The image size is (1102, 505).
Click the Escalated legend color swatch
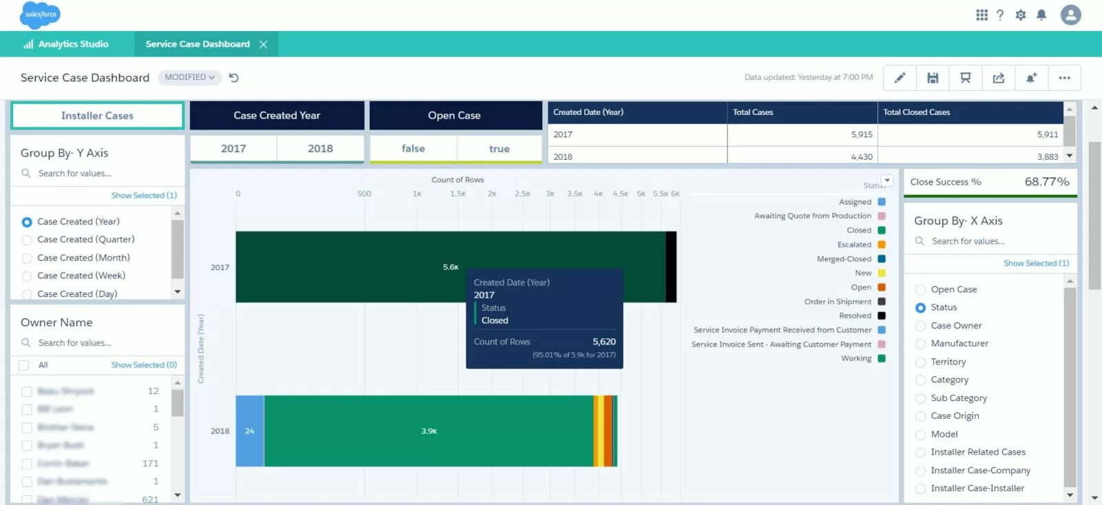point(882,245)
